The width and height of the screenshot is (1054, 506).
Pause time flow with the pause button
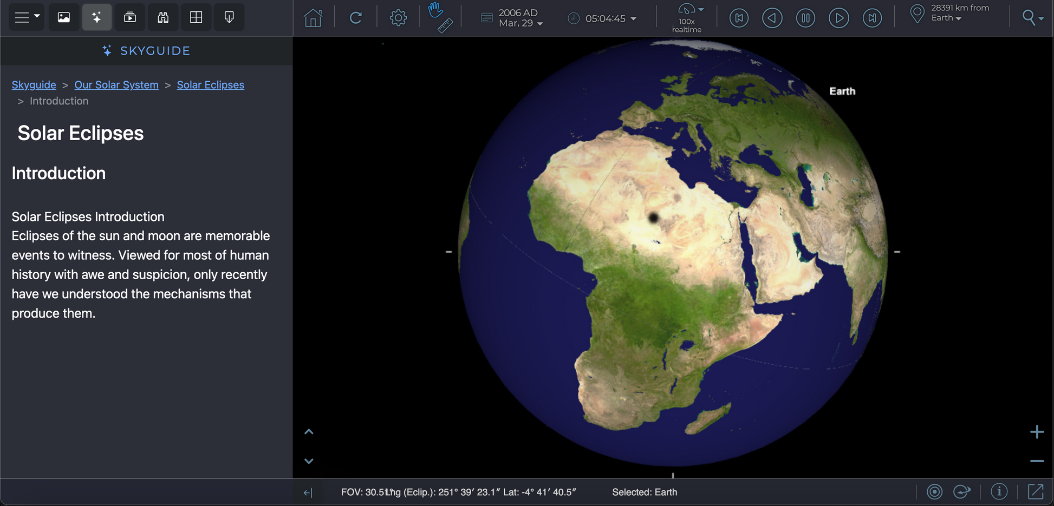tap(805, 18)
